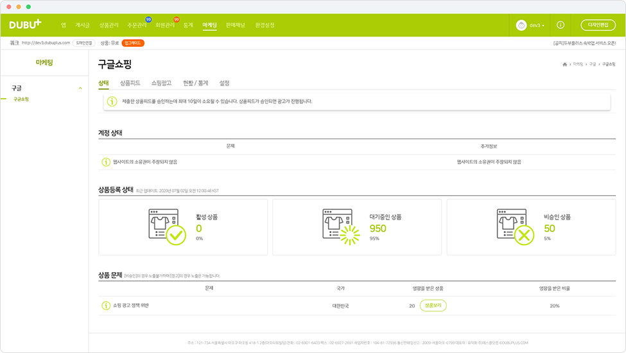Switch to the 설정 tab
The image size is (626, 353).
click(x=224, y=83)
